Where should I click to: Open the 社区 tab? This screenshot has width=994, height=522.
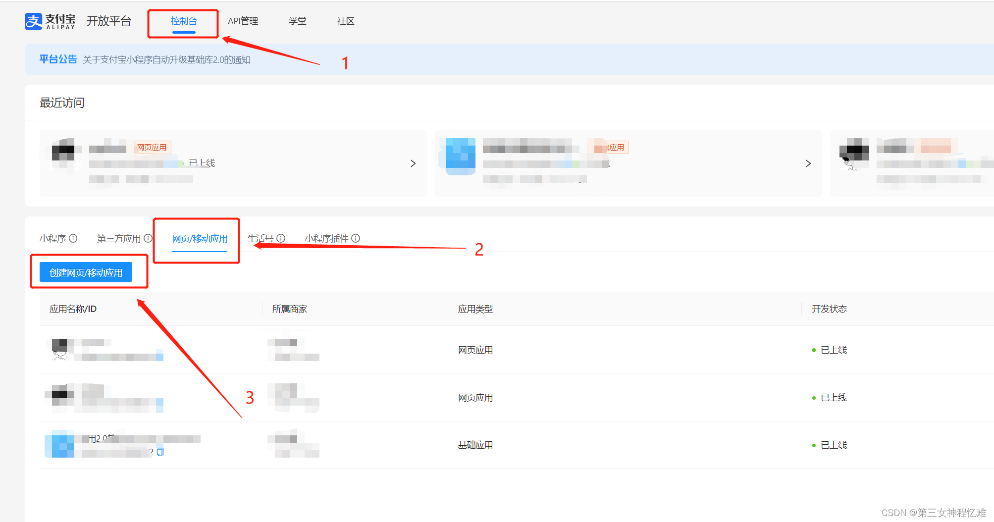(x=346, y=21)
